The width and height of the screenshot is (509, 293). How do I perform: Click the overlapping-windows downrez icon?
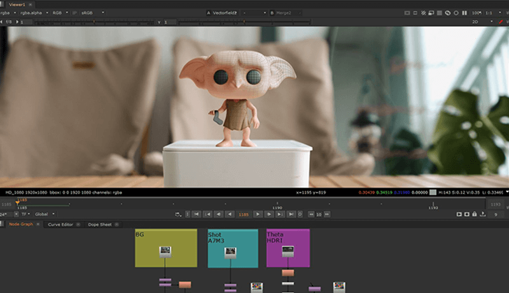(x=431, y=13)
